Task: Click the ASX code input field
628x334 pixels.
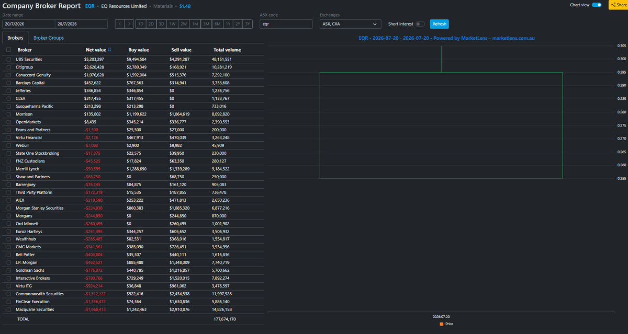Action: pos(286,24)
